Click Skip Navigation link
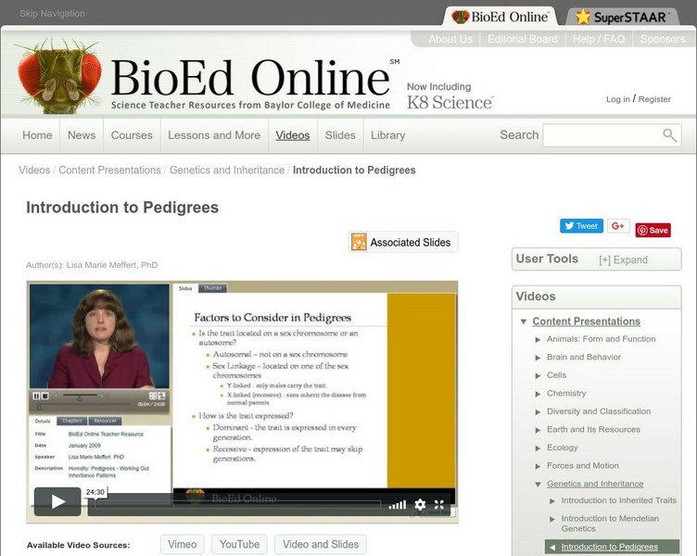697x556 pixels. pyautogui.click(x=52, y=13)
